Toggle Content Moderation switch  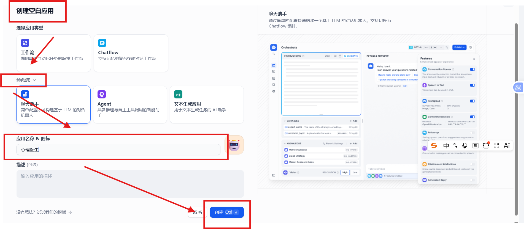pyautogui.click(x=472, y=117)
